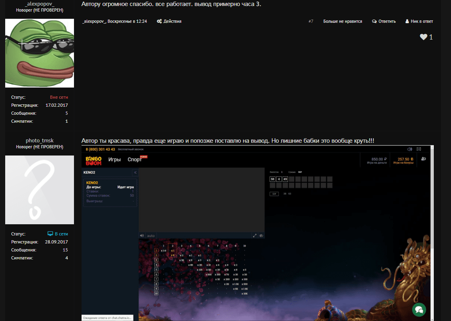Image resolution: width=451 pixels, height=321 pixels.
Task: Click "Ник в ответ" link
Action: coord(419,22)
